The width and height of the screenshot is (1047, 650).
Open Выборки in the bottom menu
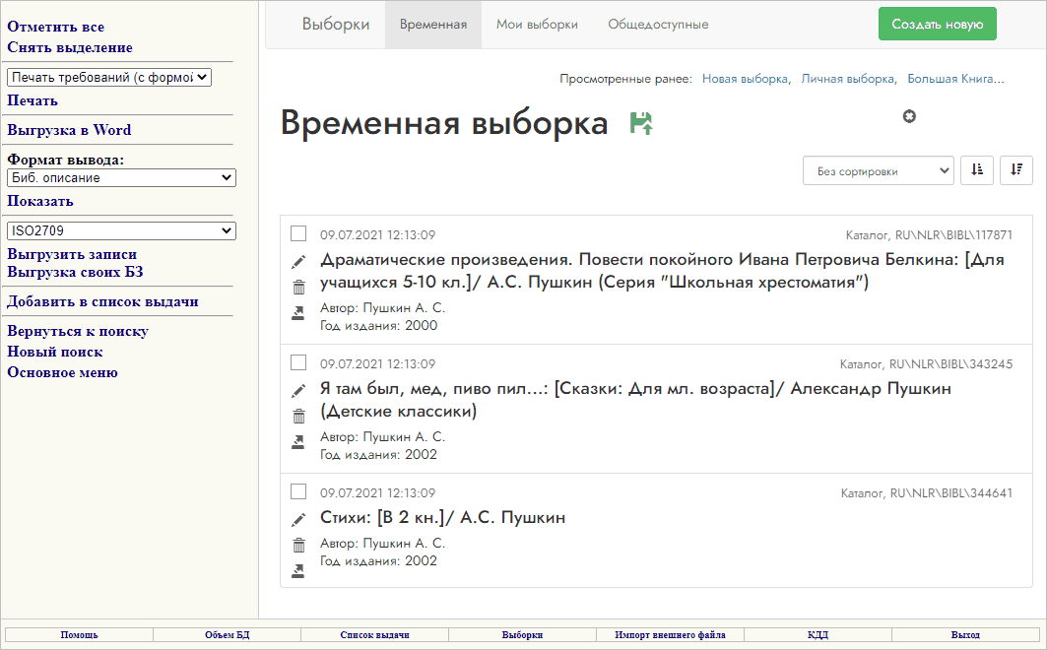click(x=522, y=634)
